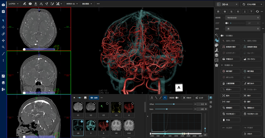Check the V9 thumbnail checkbox
265x138 pixels.
(x=120, y=121)
